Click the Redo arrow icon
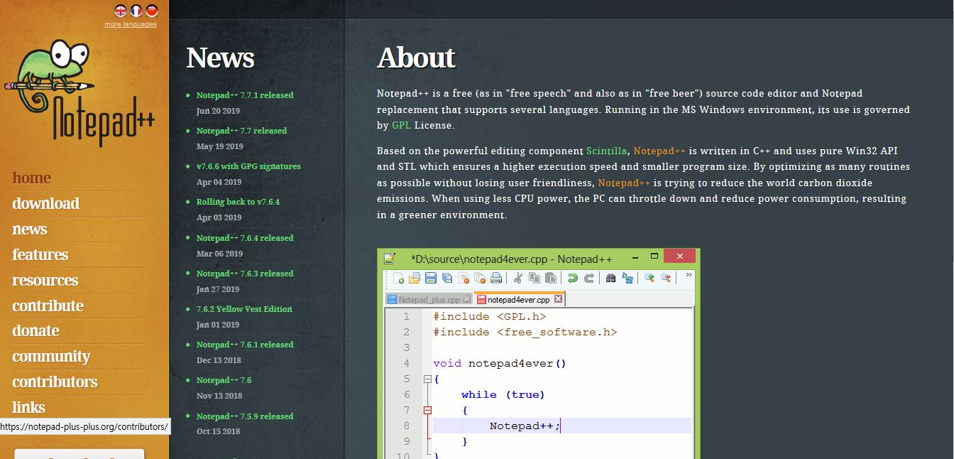The width and height of the screenshot is (954, 459). point(588,279)
